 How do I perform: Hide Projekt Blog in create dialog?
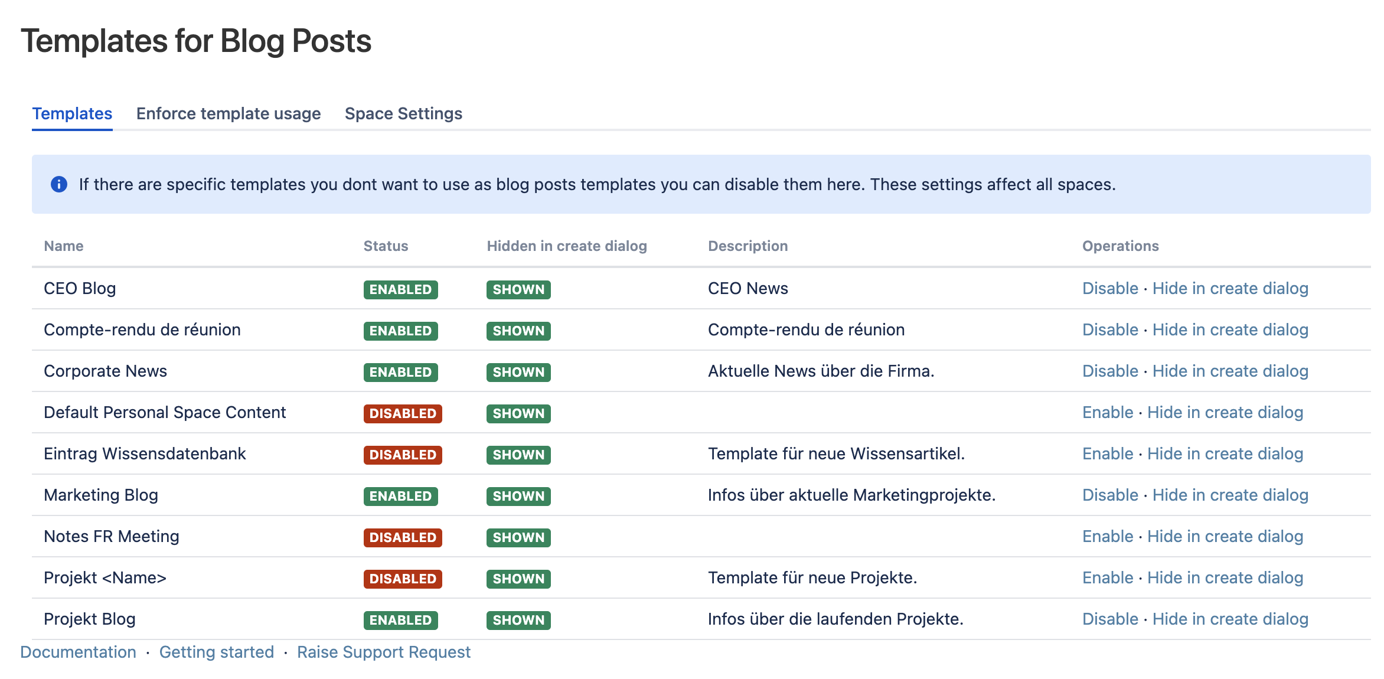(1230, 619)
